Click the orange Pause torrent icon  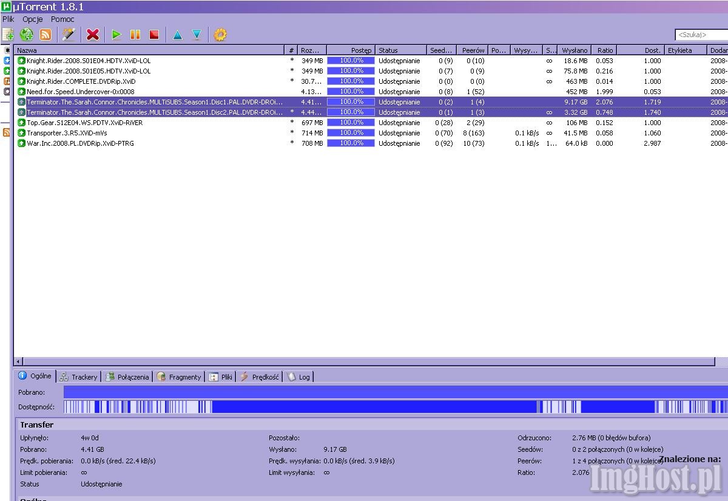click(135, 35)
